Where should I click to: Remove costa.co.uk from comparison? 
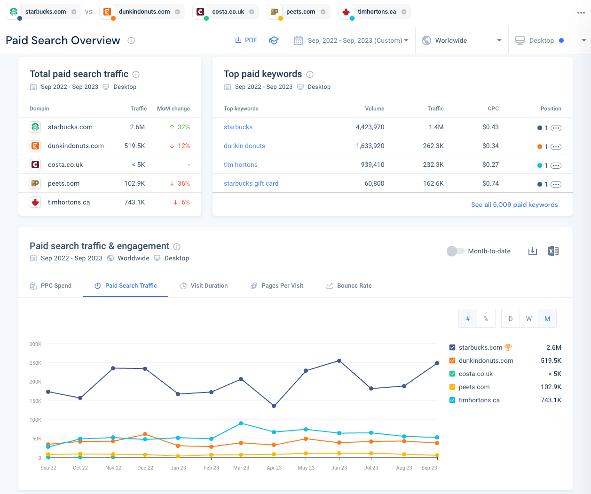[252, 12]
